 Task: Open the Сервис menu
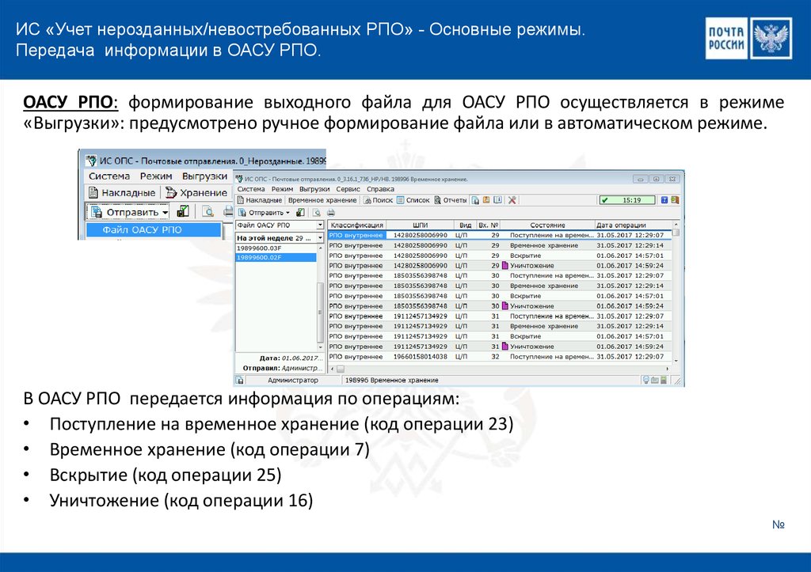point(348,190)
